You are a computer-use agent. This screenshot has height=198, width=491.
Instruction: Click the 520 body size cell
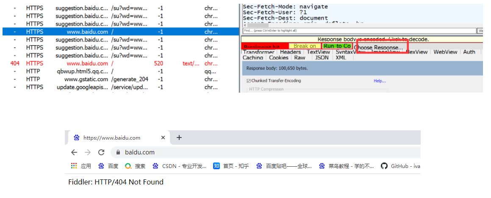pyautogui.click(x=159, y=63)
